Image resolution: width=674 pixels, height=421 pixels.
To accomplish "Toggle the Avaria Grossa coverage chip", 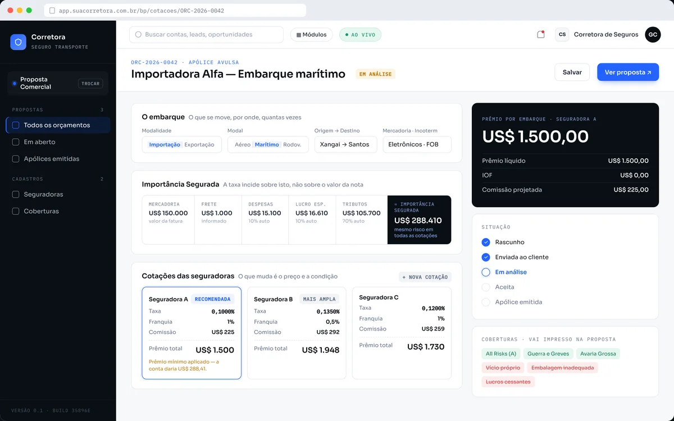I will [x=598, y=354].
